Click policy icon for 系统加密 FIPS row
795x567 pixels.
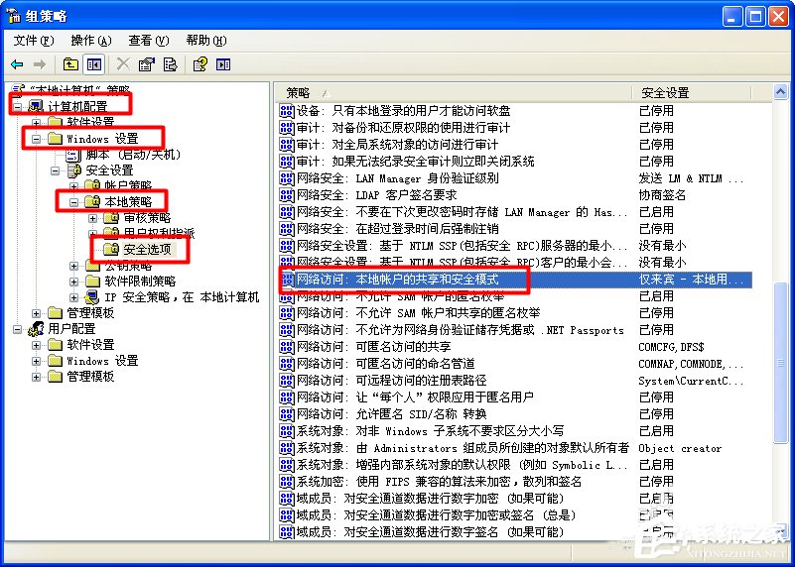pyautogui.click(x=287, y=482)
